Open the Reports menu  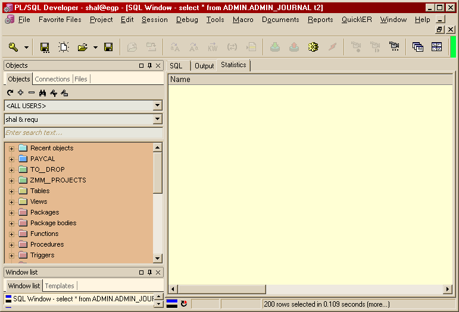(320, 20)
